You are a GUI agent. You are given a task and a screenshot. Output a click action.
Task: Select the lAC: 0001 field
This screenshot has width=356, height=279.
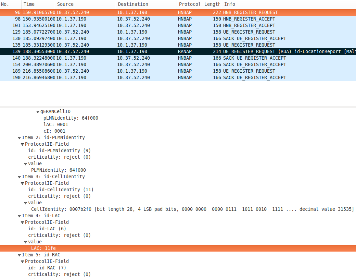56,125
